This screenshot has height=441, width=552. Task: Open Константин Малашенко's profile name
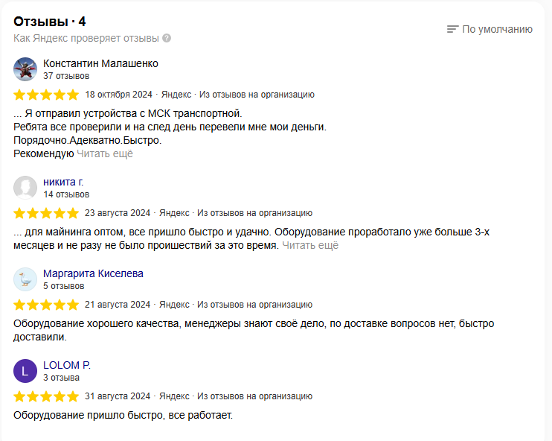click(x=100, y=63)
